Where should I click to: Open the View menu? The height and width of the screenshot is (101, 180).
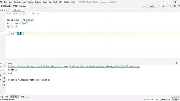point(11,2)
